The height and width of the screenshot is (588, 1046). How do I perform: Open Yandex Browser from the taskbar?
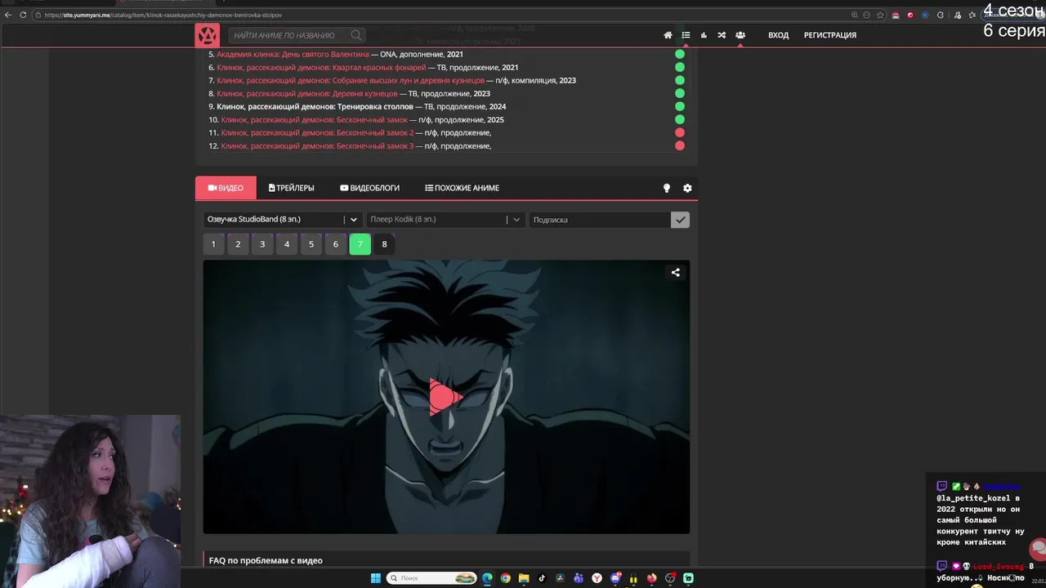pyautogui.click(x=597, y=578)
